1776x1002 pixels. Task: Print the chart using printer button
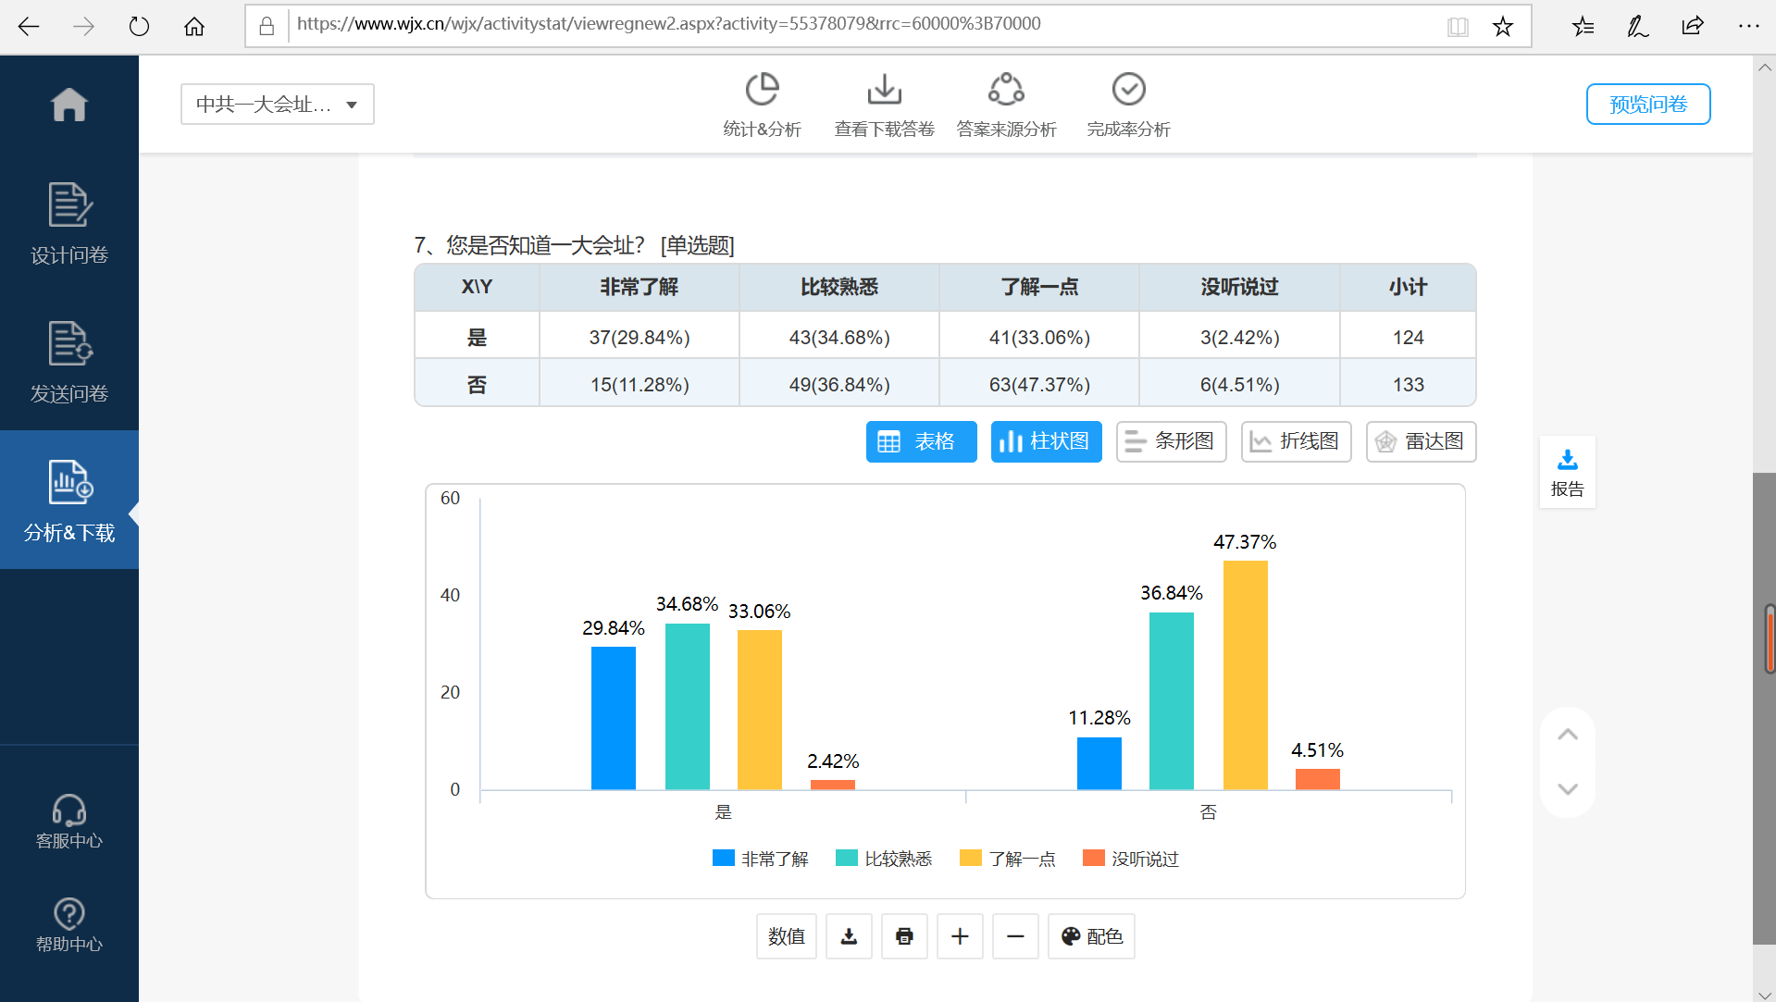(x=904, y=936)
